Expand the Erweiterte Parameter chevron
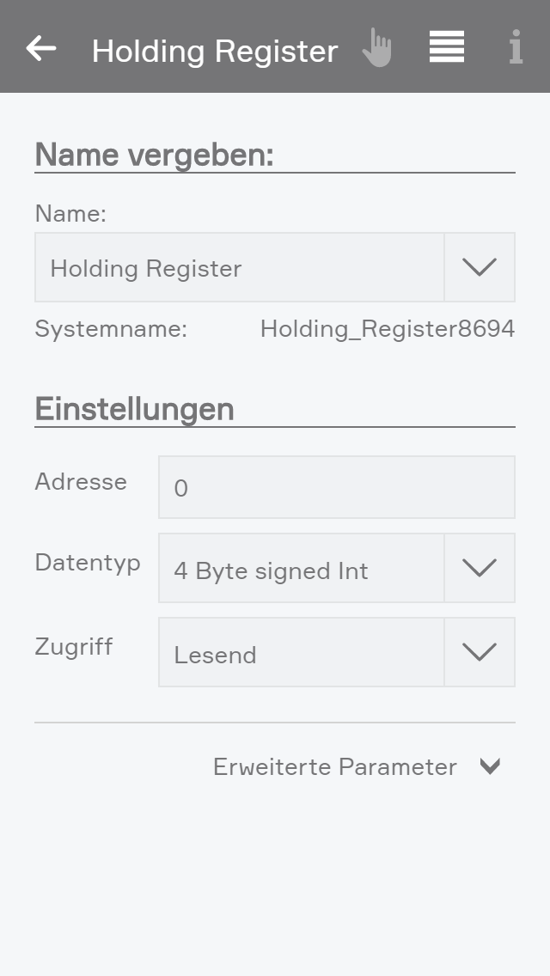 click(490, 766)
